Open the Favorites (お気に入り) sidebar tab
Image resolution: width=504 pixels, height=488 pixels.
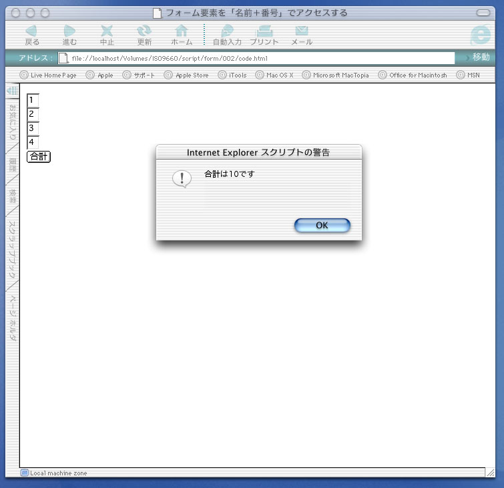(12, 124)
